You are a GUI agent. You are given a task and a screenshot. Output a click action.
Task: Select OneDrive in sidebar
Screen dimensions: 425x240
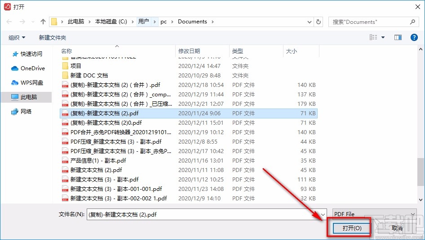(28, 68)
